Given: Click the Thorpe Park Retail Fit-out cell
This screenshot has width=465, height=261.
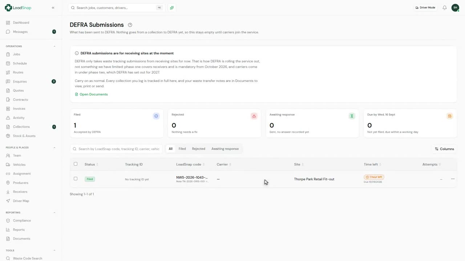Looking at the screenshot, I should click(314, 179).
